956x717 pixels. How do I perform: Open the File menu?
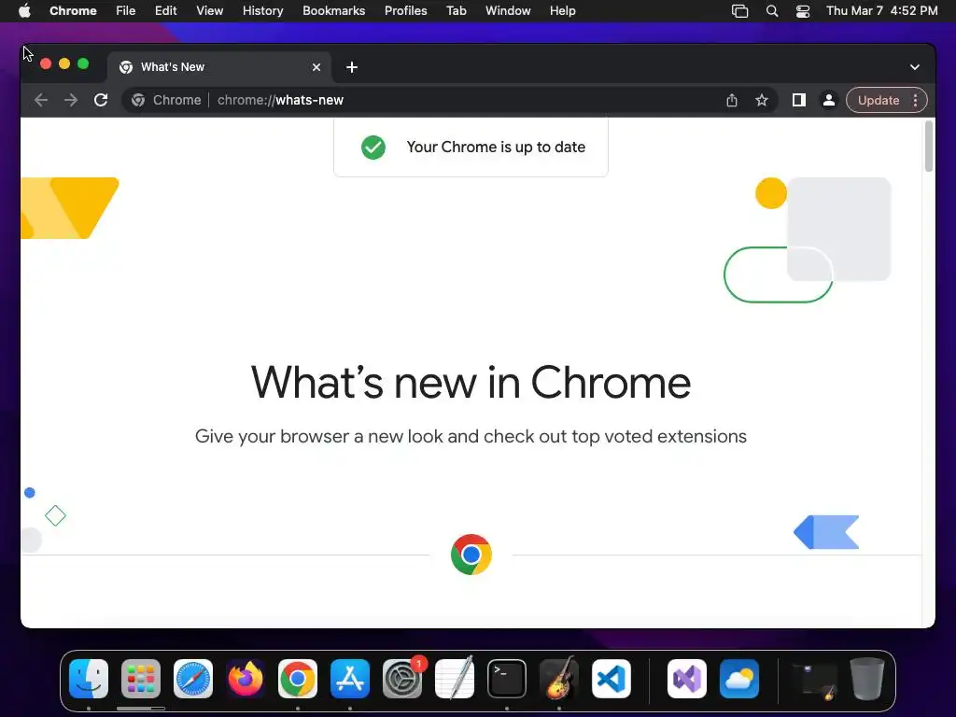point(126,11)
